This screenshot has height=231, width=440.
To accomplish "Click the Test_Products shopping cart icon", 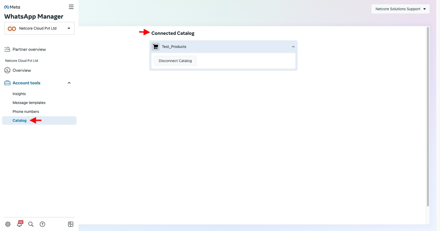I will coord(156,47).
